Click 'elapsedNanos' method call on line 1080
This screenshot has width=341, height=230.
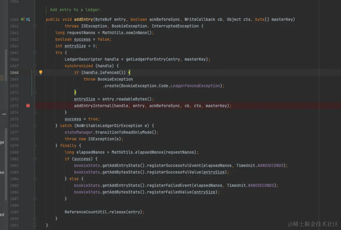click(x=149, y=152)
